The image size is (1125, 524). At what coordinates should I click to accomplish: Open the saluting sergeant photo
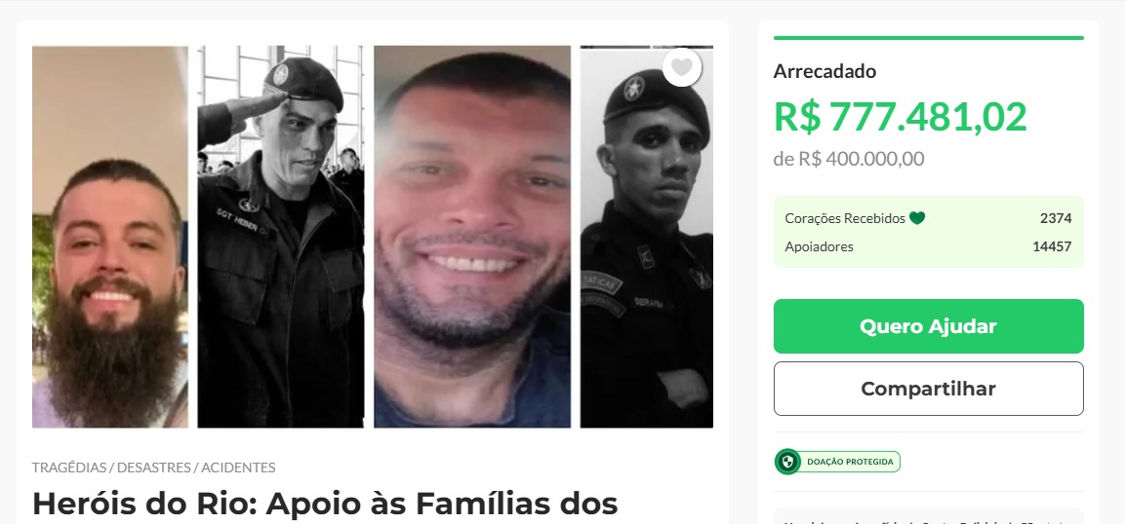[281, 237]
